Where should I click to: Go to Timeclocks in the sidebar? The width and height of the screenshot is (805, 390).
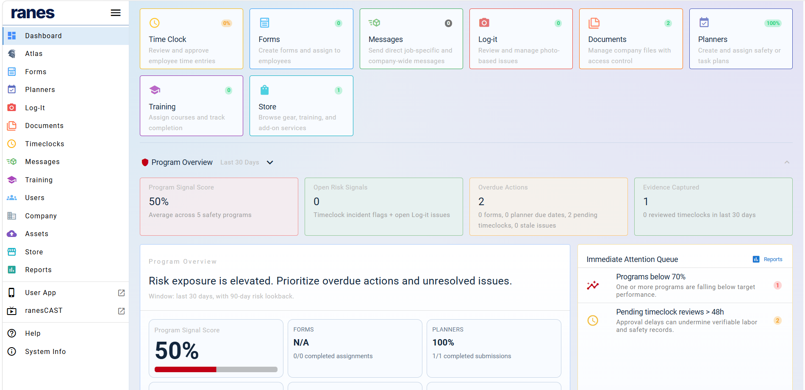[66, 144]
